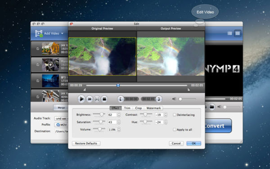Click the trim end marker under the timeline
Viewport: 270px width, 169px height.
(189, 90)
